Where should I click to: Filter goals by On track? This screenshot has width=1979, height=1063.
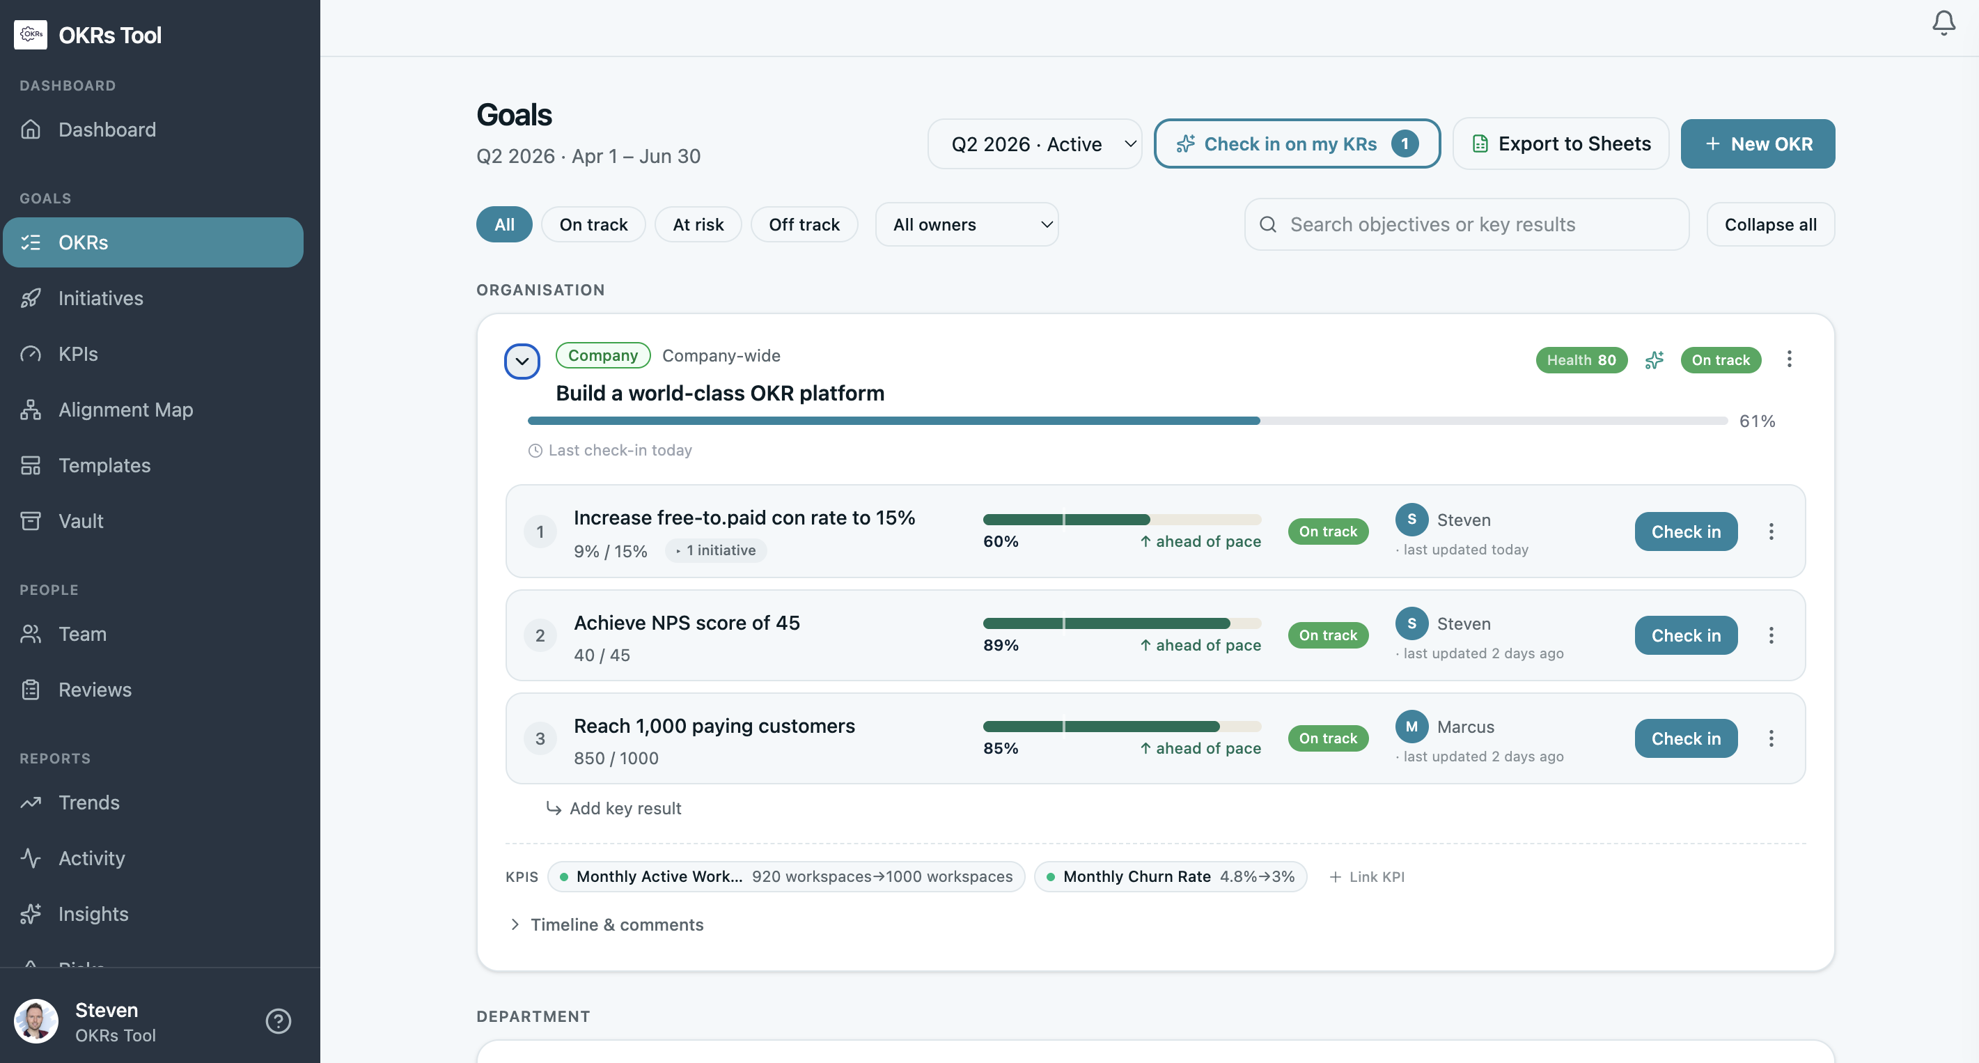click(593, 224)
